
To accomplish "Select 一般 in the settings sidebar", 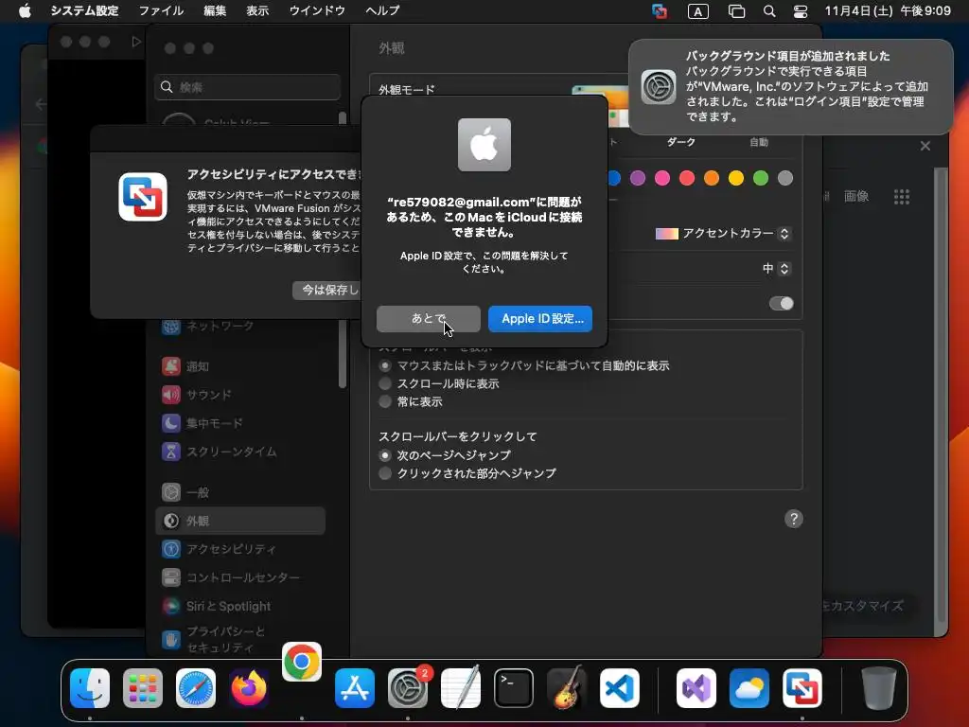I will pos(240,492).
